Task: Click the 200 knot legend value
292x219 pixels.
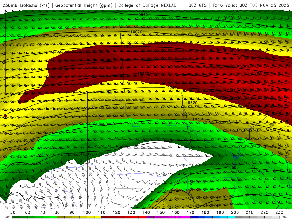Action: tap(235, 212)
